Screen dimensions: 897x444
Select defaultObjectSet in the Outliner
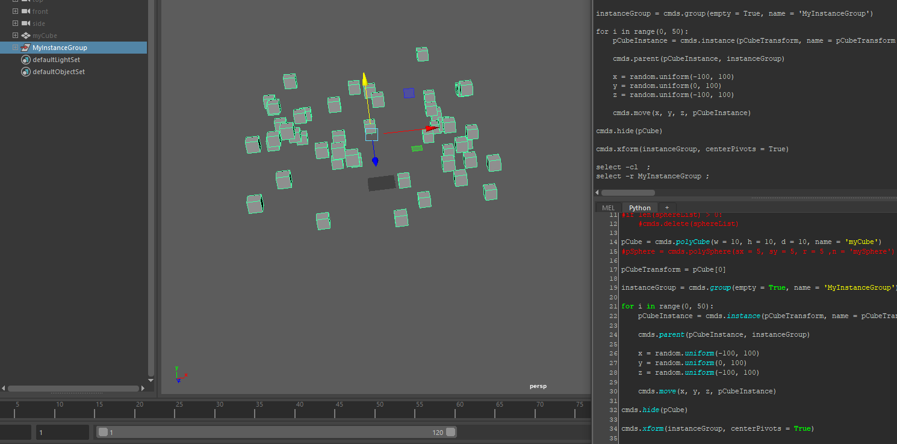58,72
